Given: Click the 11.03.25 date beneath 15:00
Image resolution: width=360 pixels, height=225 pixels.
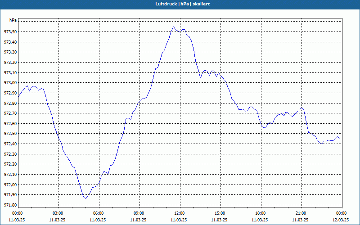Looking at the screenshot, I should 219,220.
